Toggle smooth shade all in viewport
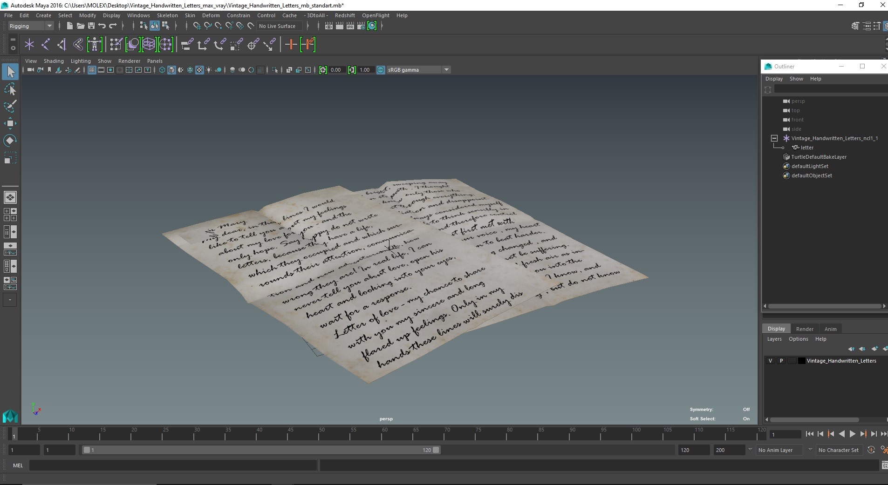The height and width of the screenshot is (485, 888). [x=171, y=70]
